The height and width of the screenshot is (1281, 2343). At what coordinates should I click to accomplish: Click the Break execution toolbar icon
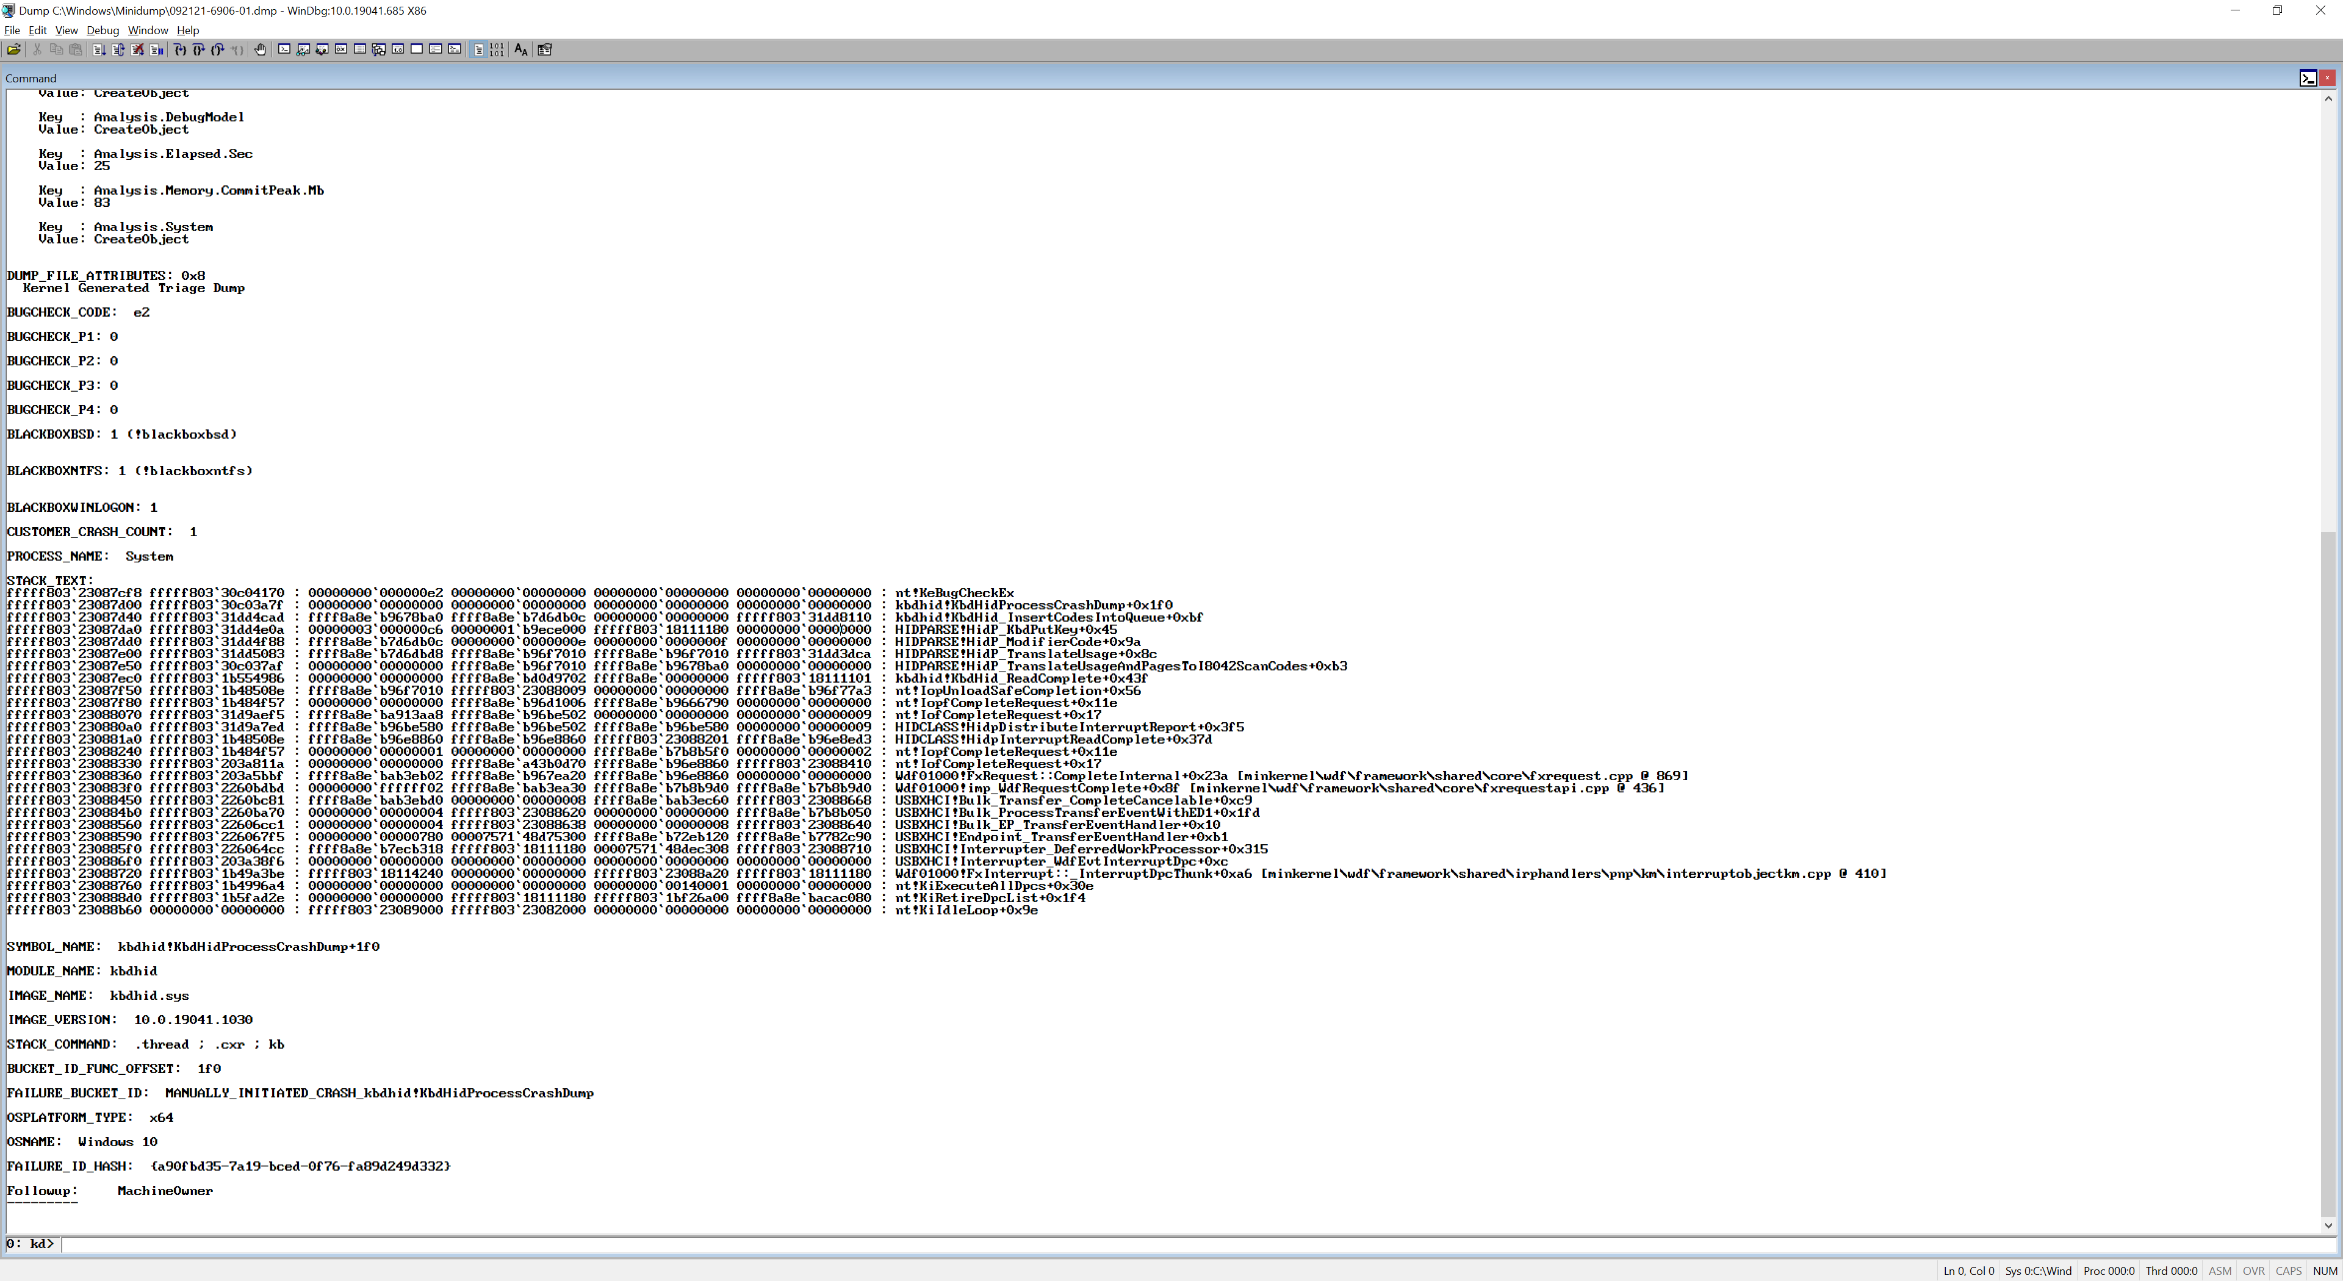click(156, 50)
